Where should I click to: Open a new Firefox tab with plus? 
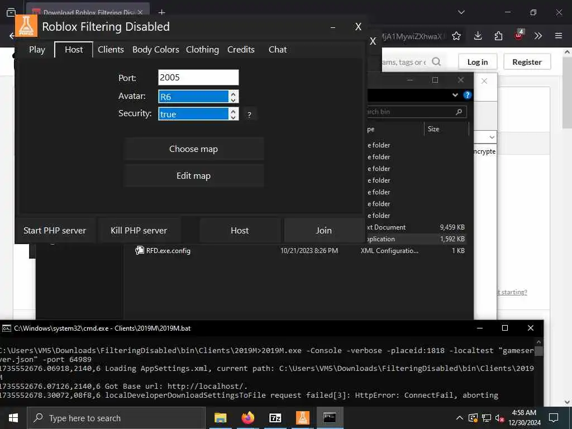[x=162, y=12]
